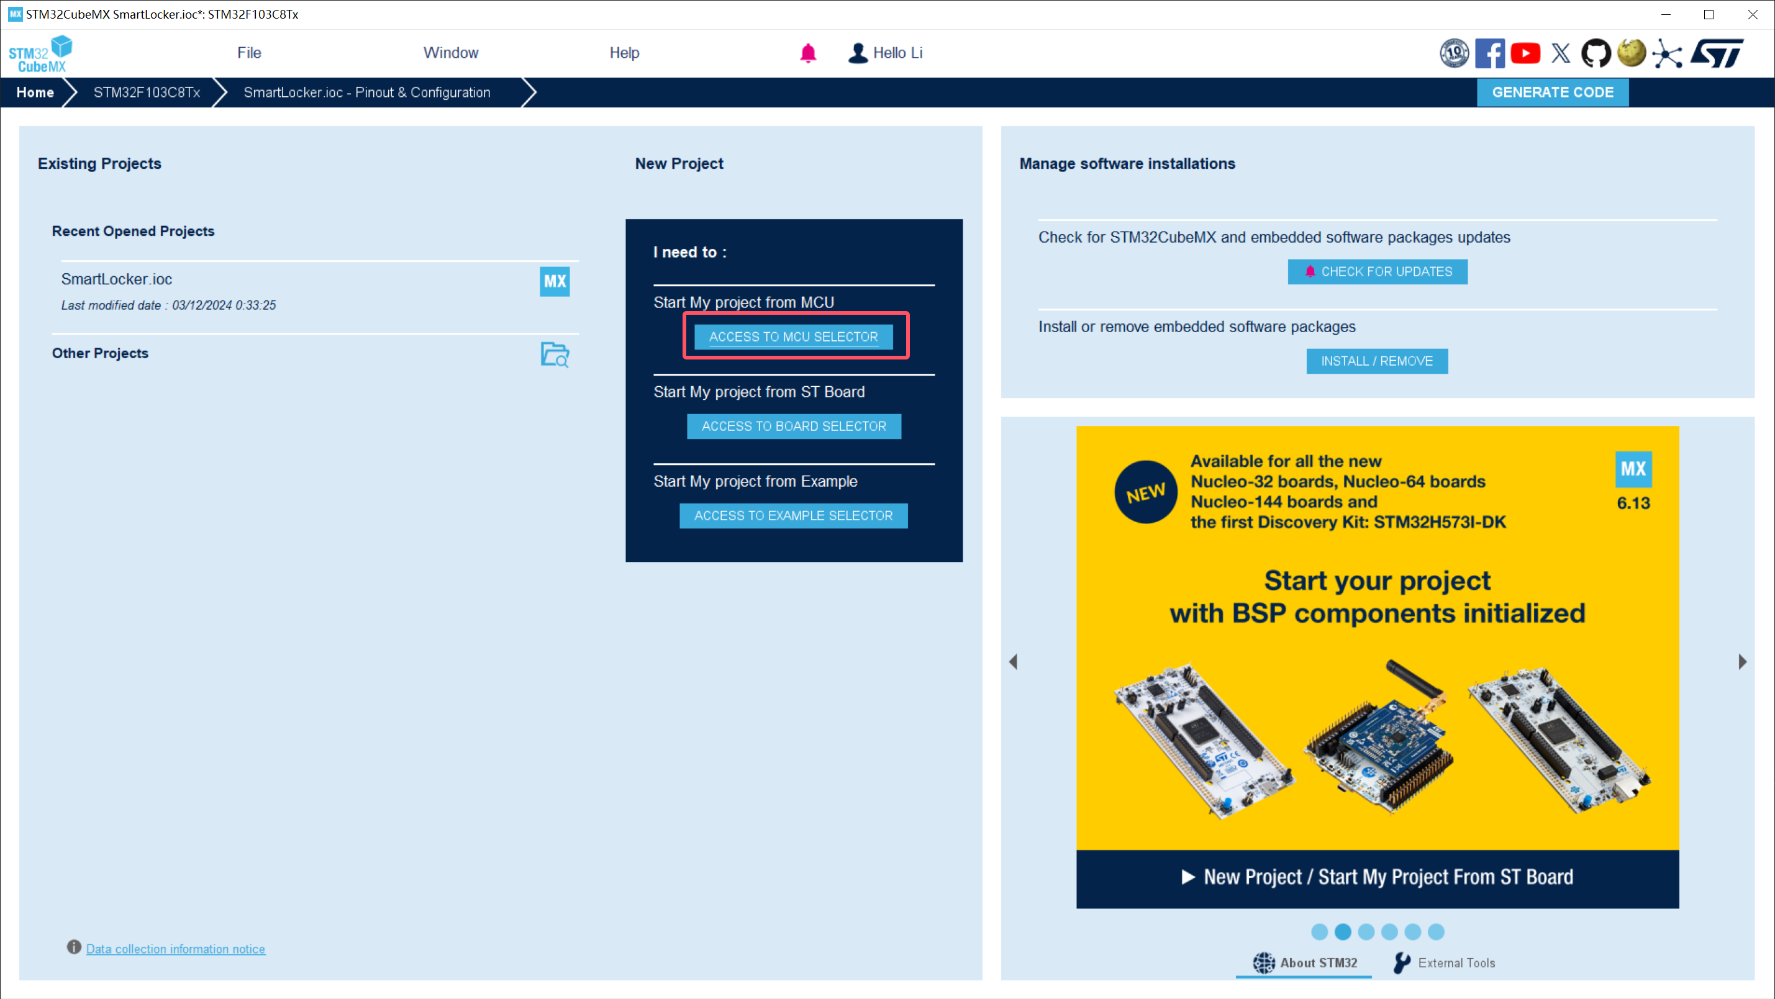Open the notification bell
Screen dimensions: 1775x999
807,53
